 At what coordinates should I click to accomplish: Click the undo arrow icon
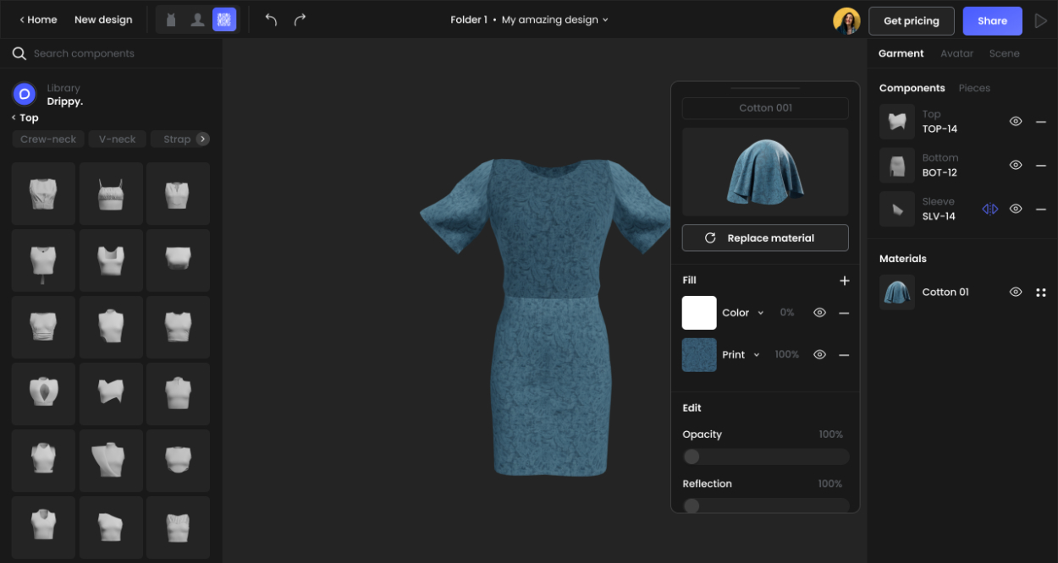point(271,19)
